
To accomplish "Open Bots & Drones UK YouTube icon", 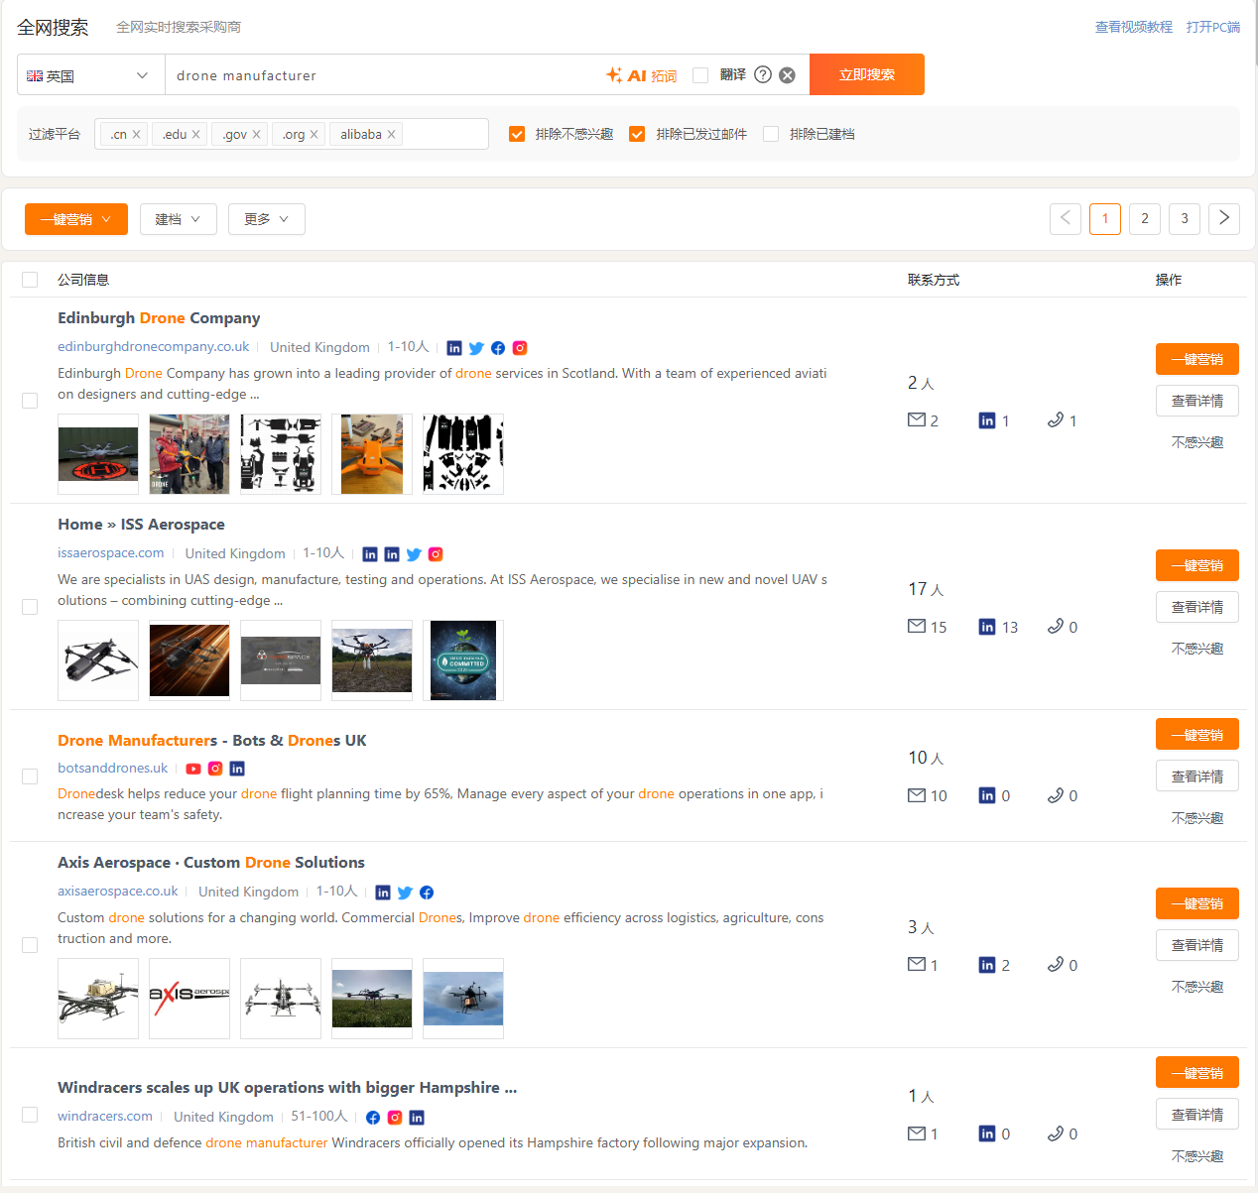I will pyautogui.click(x=193, y=769).
